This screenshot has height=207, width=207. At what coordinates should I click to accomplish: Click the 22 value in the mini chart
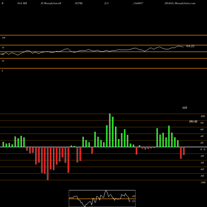(x=134, y=196)
